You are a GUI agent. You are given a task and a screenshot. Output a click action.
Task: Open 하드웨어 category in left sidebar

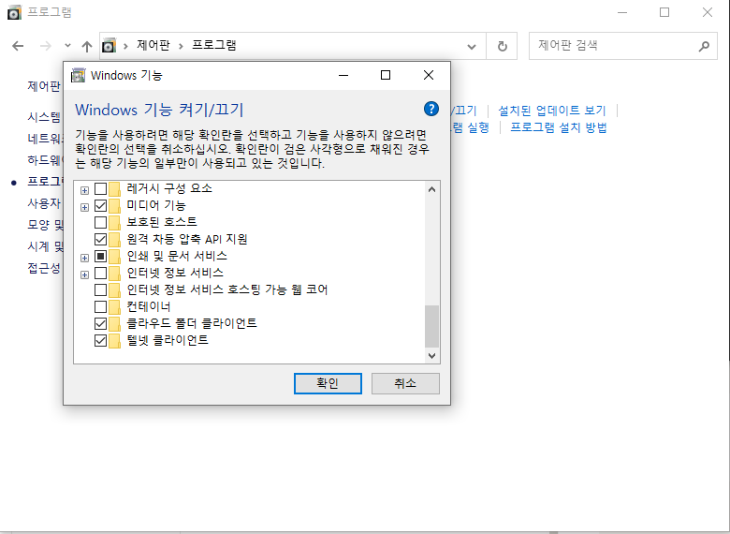[45, 160]
